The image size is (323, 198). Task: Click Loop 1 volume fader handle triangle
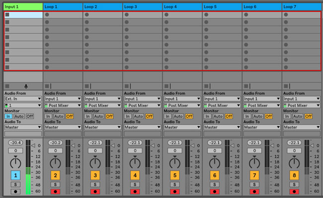[x=73, y=145]
